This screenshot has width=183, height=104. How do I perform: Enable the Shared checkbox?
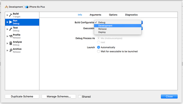[x=80, y=97]
